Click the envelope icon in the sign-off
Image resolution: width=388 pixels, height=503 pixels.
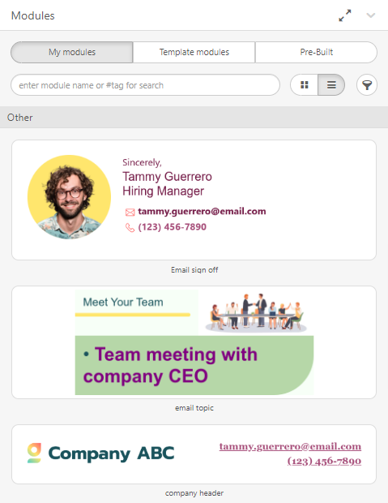[x=130, y=212]
